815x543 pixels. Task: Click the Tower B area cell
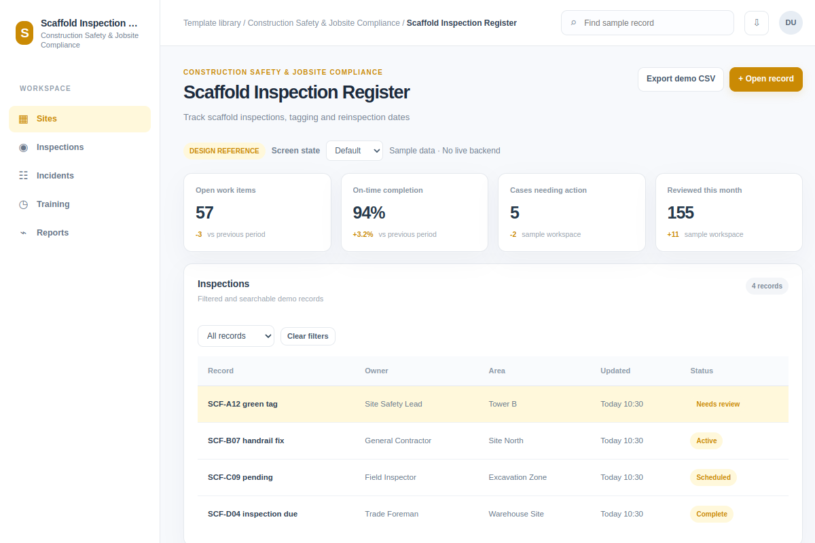coord(503,404)
